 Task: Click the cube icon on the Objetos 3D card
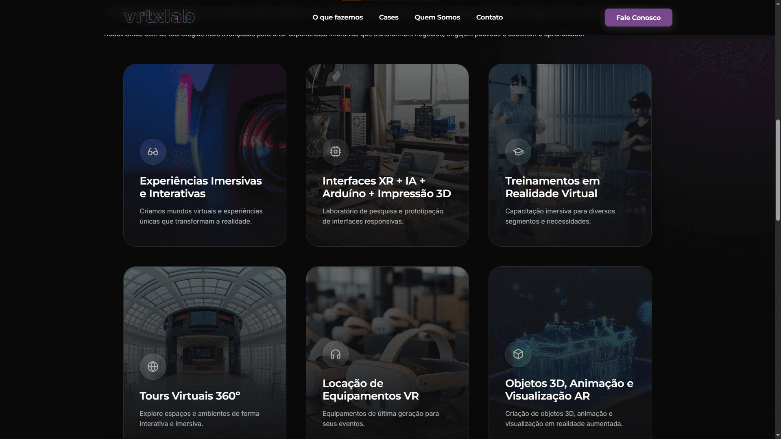click(x=518, y=354)
